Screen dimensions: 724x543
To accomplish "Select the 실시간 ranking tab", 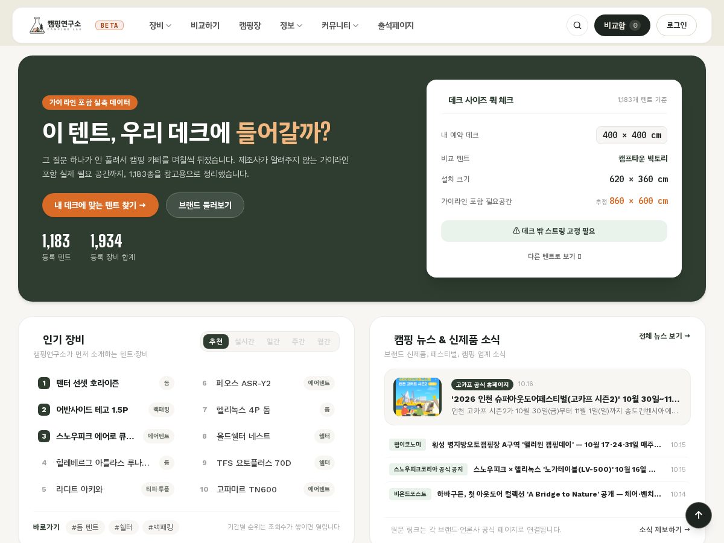I will tap(244, 341).
